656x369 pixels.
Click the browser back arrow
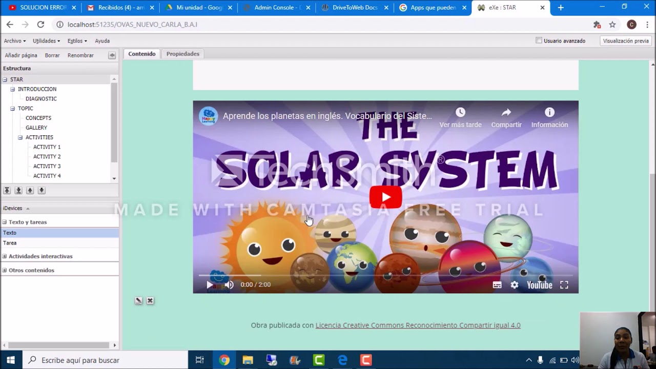click(10, 25)
